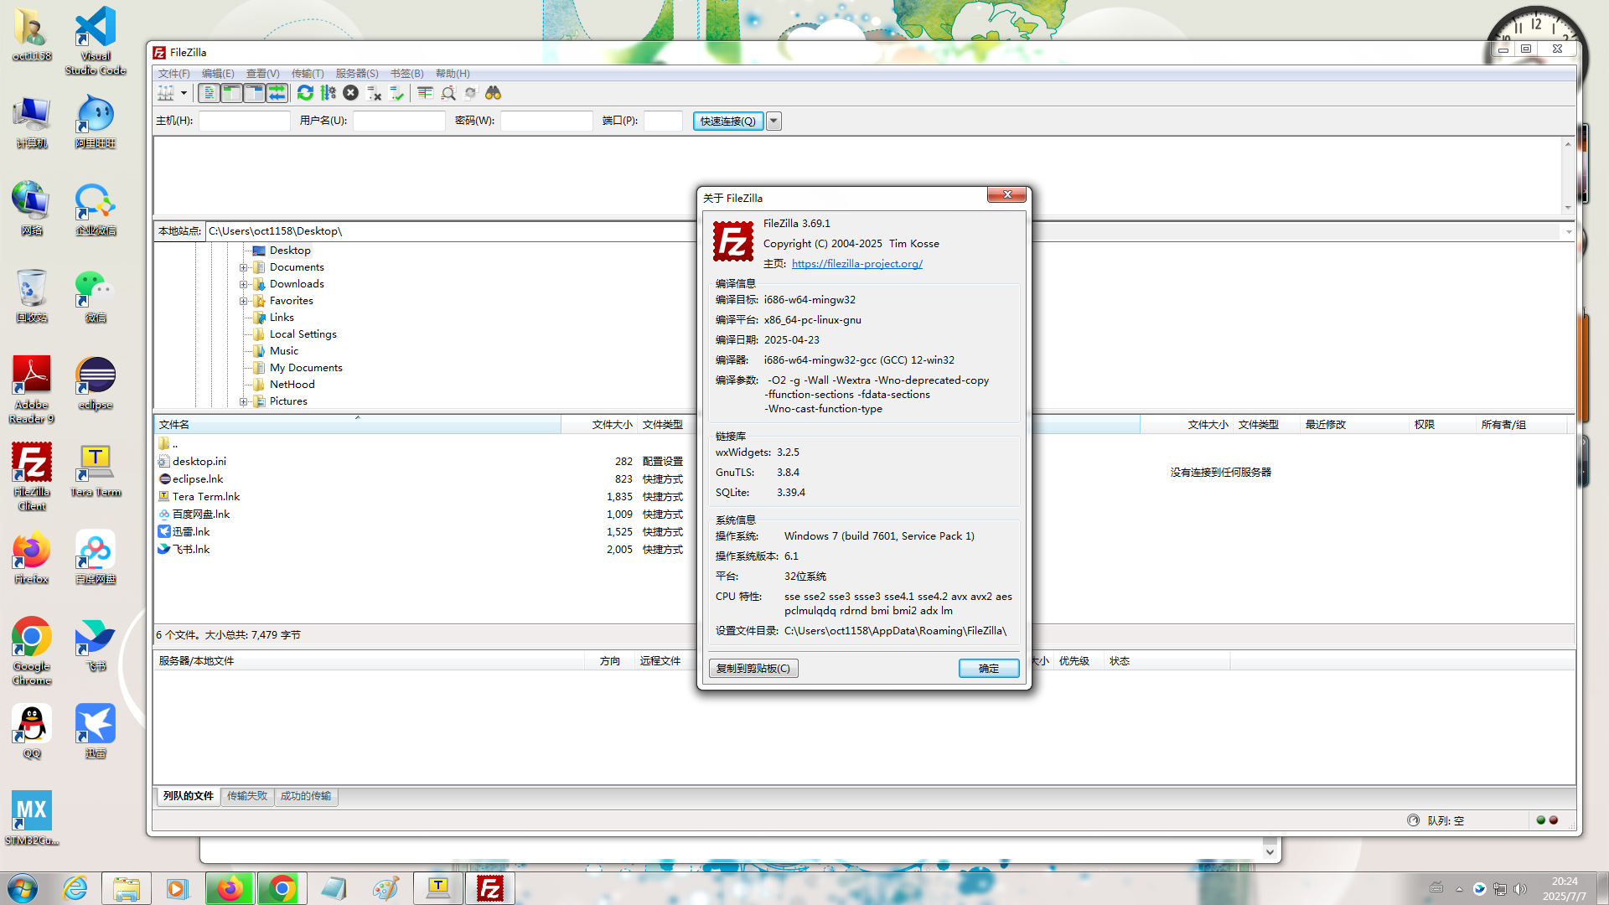Click the 确定 button in About dialog
This screenshot has width=1609, height=905.
point(989,668)
